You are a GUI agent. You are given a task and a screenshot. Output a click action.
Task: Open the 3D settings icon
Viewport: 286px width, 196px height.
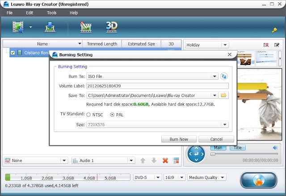click(112, 27)
